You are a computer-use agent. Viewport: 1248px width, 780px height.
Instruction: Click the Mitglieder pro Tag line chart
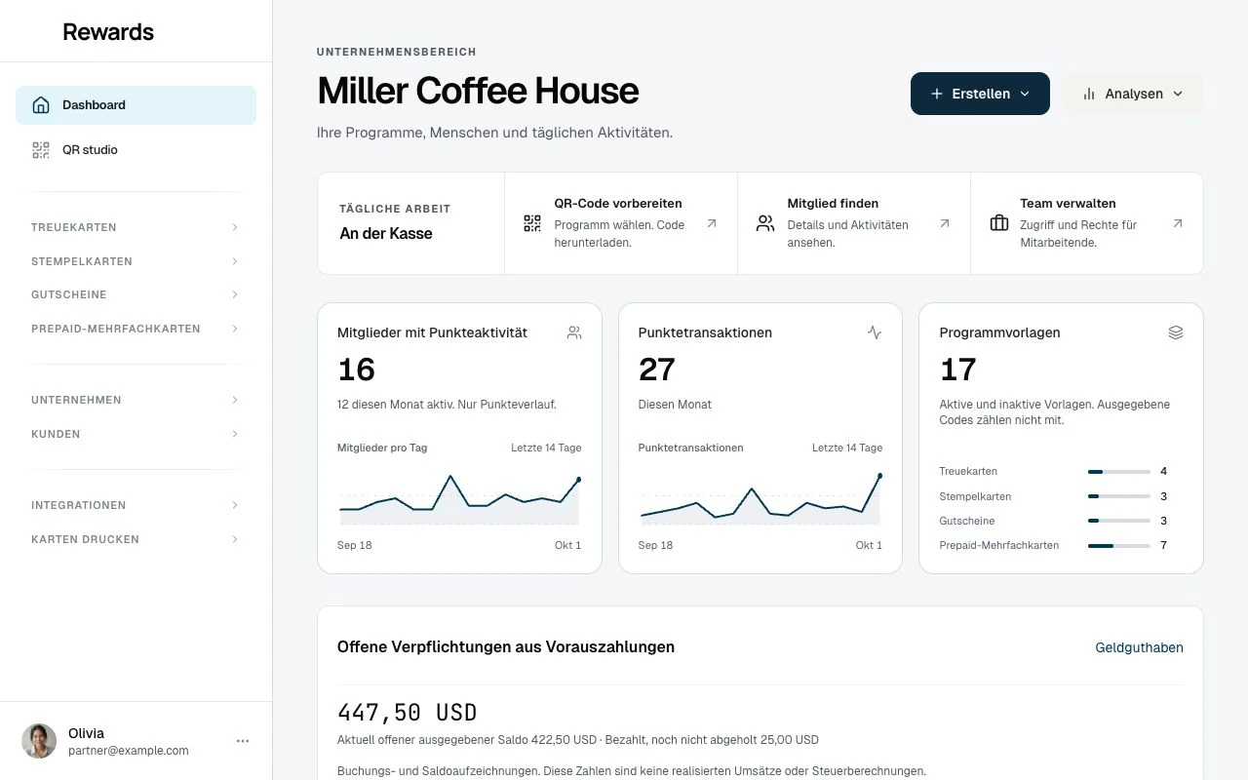(459, 499)
